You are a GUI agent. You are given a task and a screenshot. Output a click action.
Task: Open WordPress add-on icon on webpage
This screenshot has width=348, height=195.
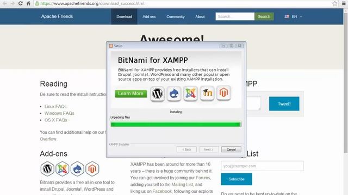point(47,169)
